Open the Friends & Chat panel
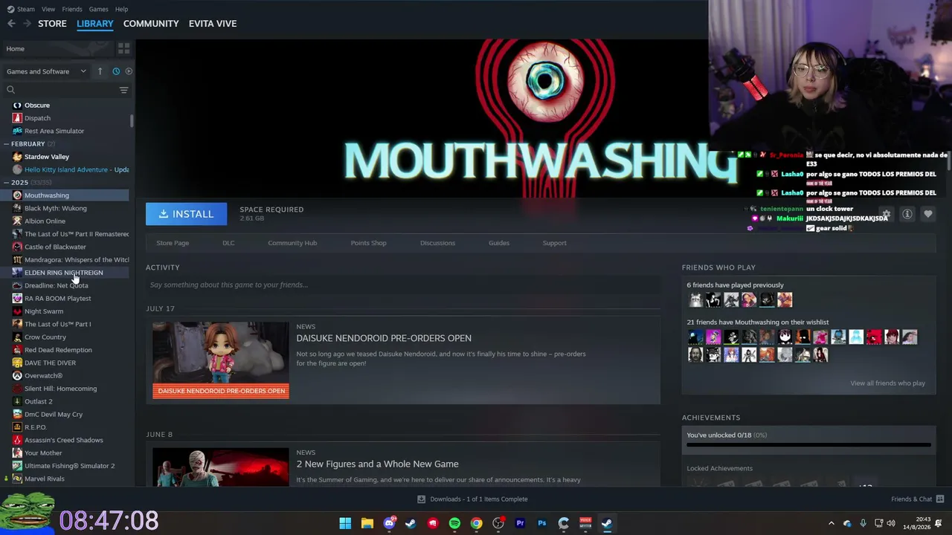 [x=917, y=499]
